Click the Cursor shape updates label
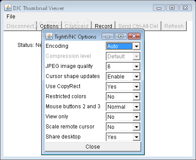 click(73, 76)
